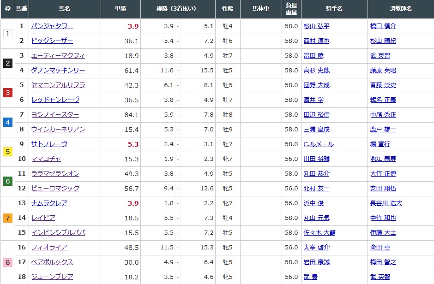Click jockey 武 豊 link
The height and width of the screenshot is (284, 434).
point(310,277)
